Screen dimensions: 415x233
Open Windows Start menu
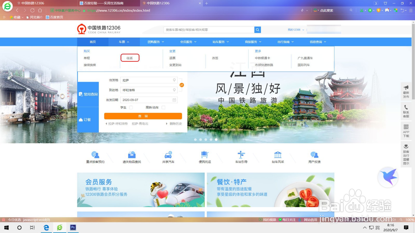point(6,228)
